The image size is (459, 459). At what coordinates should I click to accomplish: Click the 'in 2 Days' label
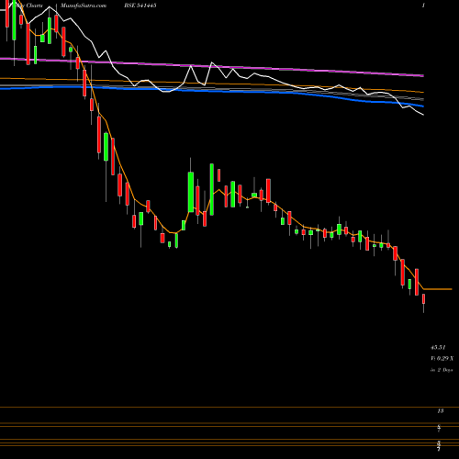pos(442,370)
